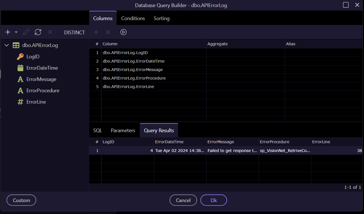Click the Aggregate cell for ErrorLine row
Screen dimensions: 364x214
pyautogui.click(x=246, y=87)
